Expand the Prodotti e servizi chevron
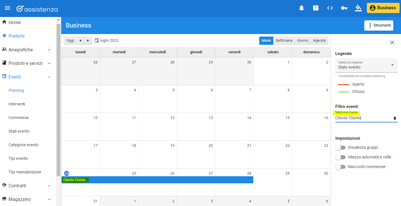Screen dimensions: 401x206 (49, 63)
